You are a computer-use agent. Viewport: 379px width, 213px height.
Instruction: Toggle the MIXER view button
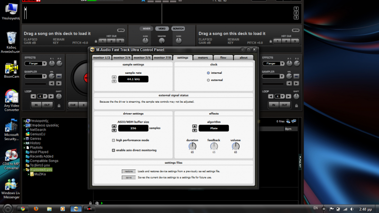point(146,28)
